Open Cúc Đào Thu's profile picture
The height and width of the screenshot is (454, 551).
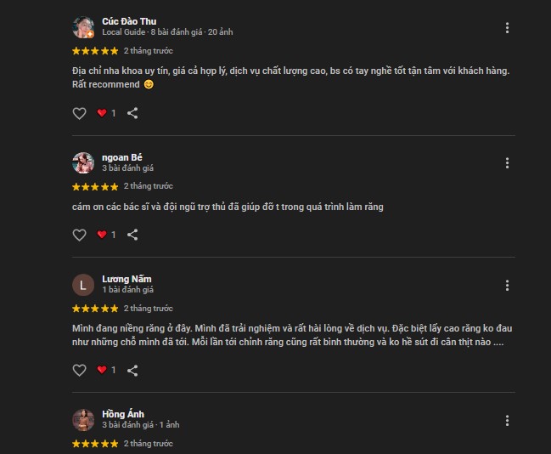click(x=83, y=28)
